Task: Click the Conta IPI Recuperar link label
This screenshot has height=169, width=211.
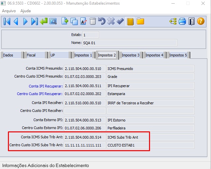Action: tap(46, 86)
